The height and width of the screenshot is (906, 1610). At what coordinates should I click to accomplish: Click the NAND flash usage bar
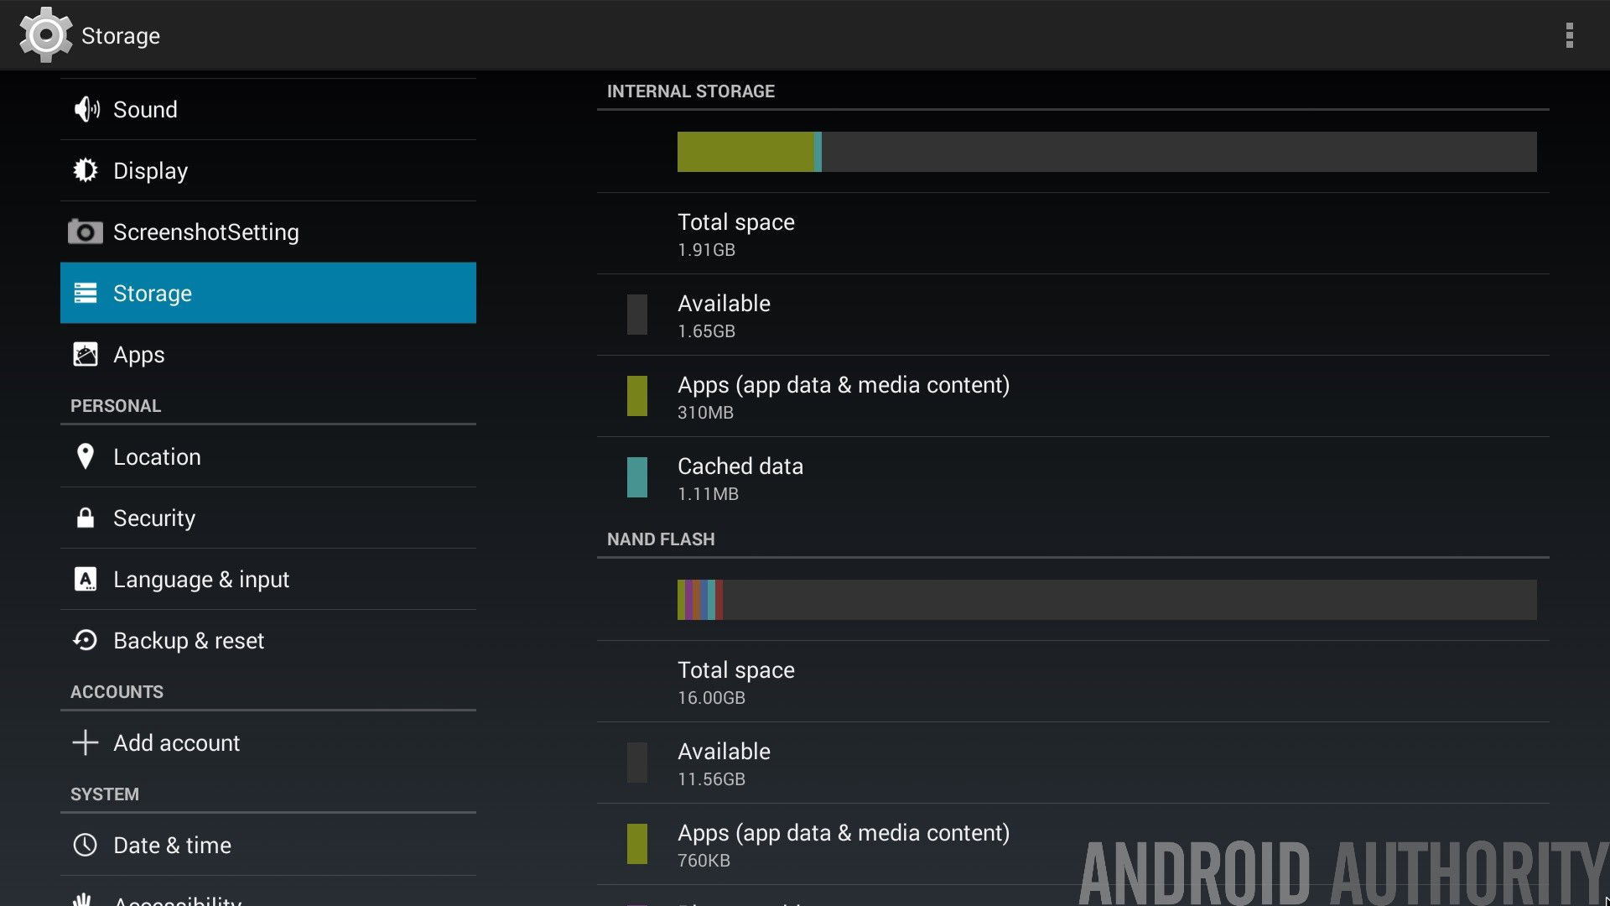click(x=1107, y=600)
